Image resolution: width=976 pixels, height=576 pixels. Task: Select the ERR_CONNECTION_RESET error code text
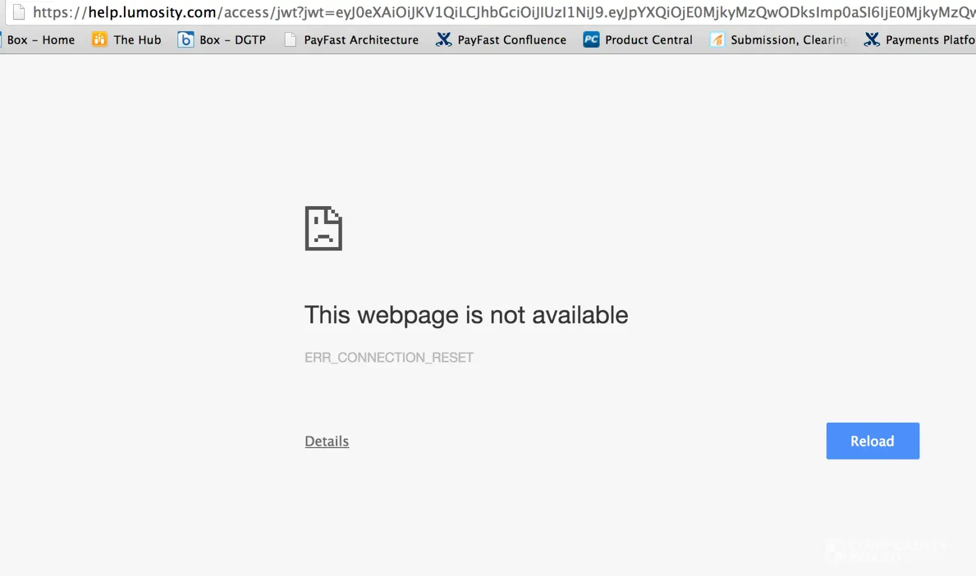pyautogui.click(x=389, y=358)
